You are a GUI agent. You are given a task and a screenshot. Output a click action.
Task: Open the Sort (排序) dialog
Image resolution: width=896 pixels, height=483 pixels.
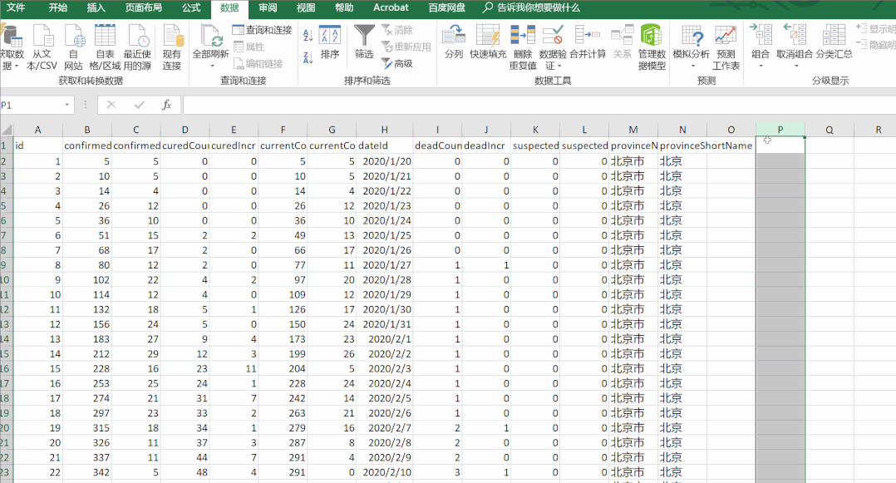330,42
